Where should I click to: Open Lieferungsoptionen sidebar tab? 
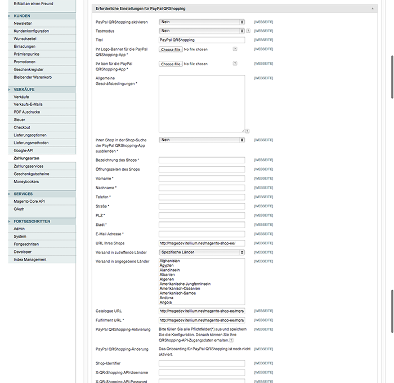tap(42, 135)
